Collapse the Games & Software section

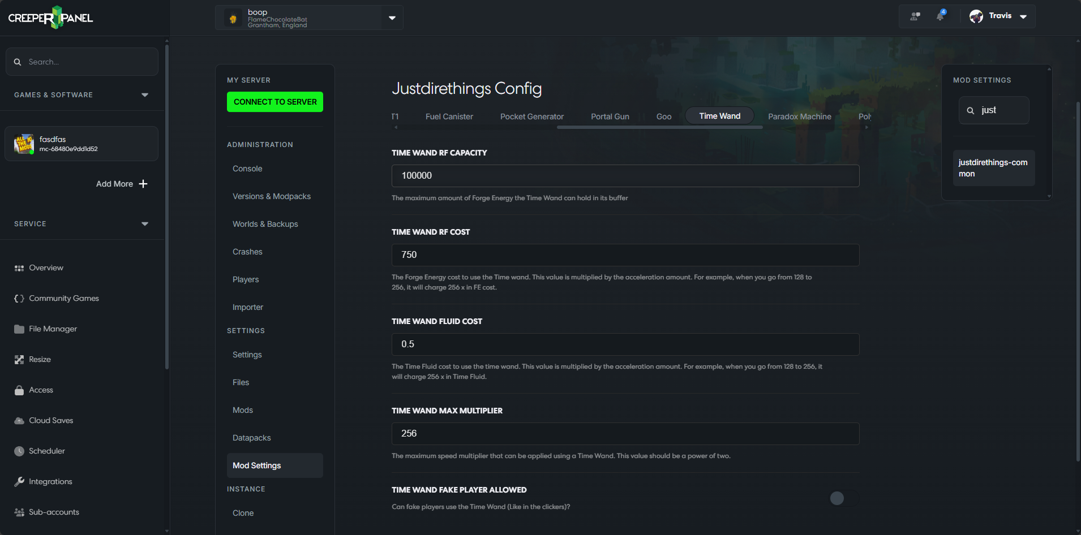point(145,95)
